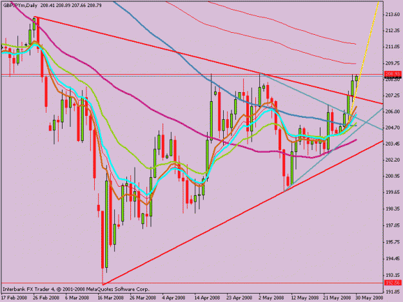Select the 213.60 price scale value
The height and width of the screenshot is (302, 403).
tap(392, 15)
